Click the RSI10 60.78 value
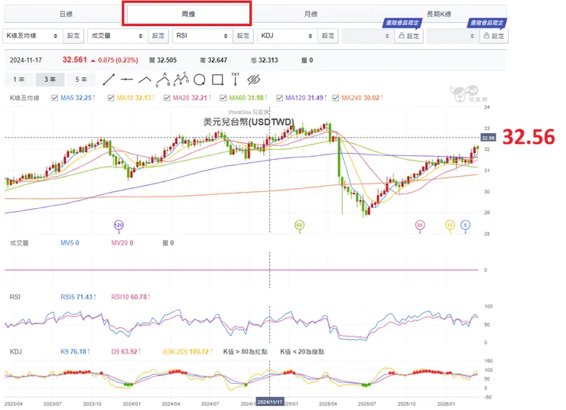The image size is (566, 410). click(131, 297)
